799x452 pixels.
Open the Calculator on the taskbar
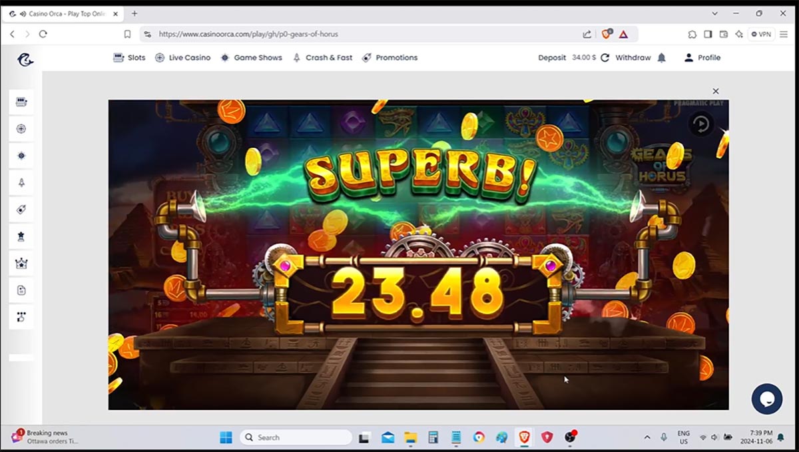tap(433, 437)
